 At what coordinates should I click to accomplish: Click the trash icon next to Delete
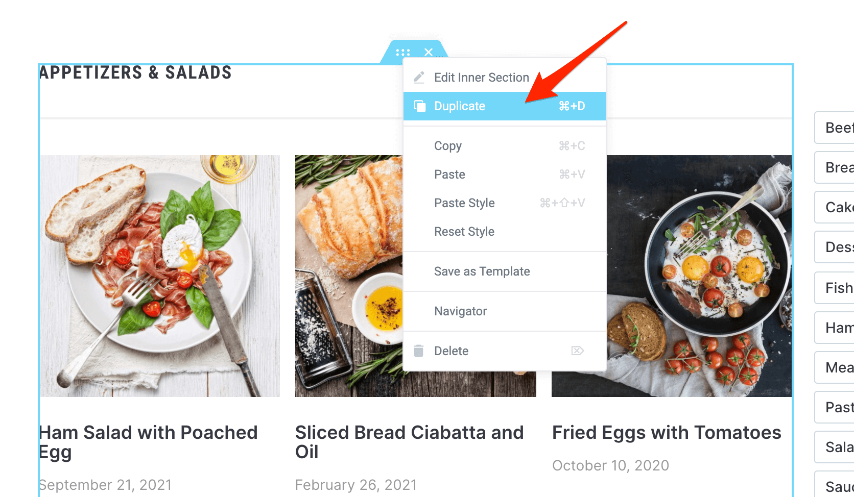click(419, 351)
